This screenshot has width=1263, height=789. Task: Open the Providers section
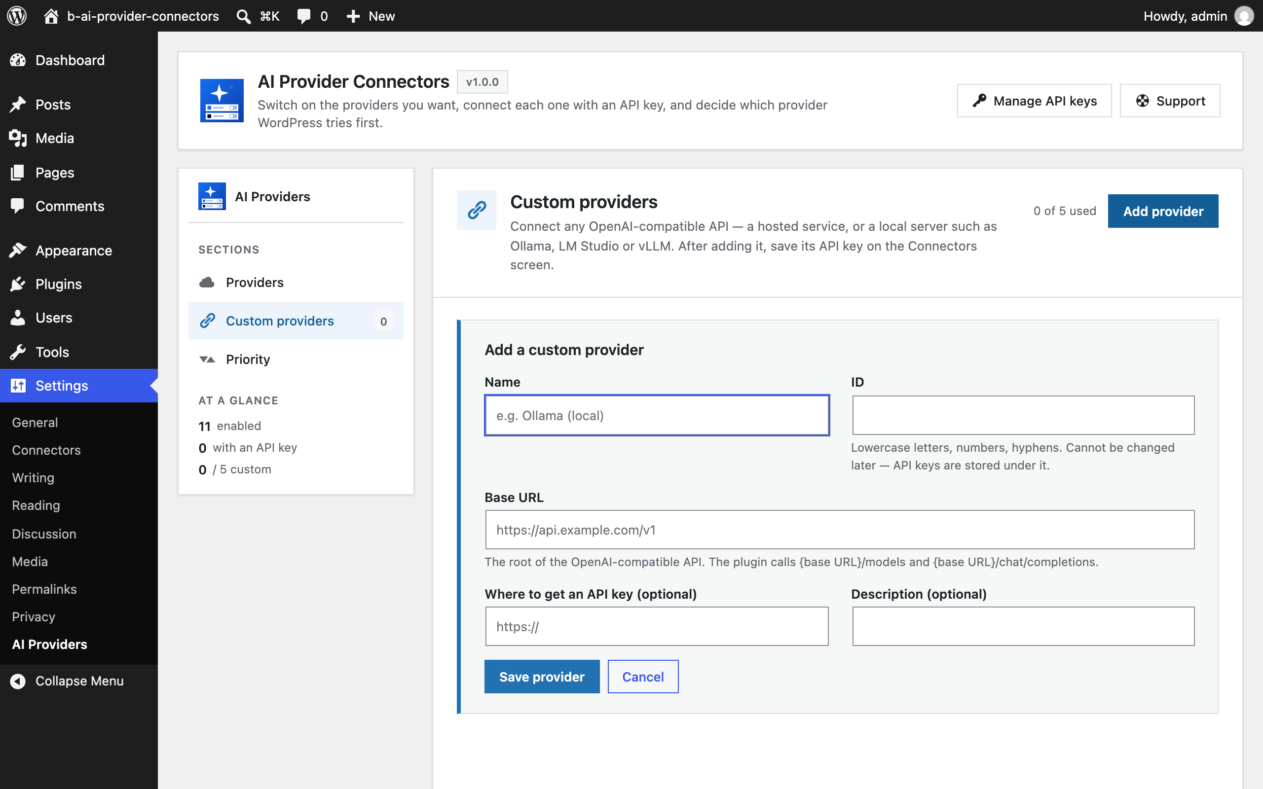coord(296,282)
